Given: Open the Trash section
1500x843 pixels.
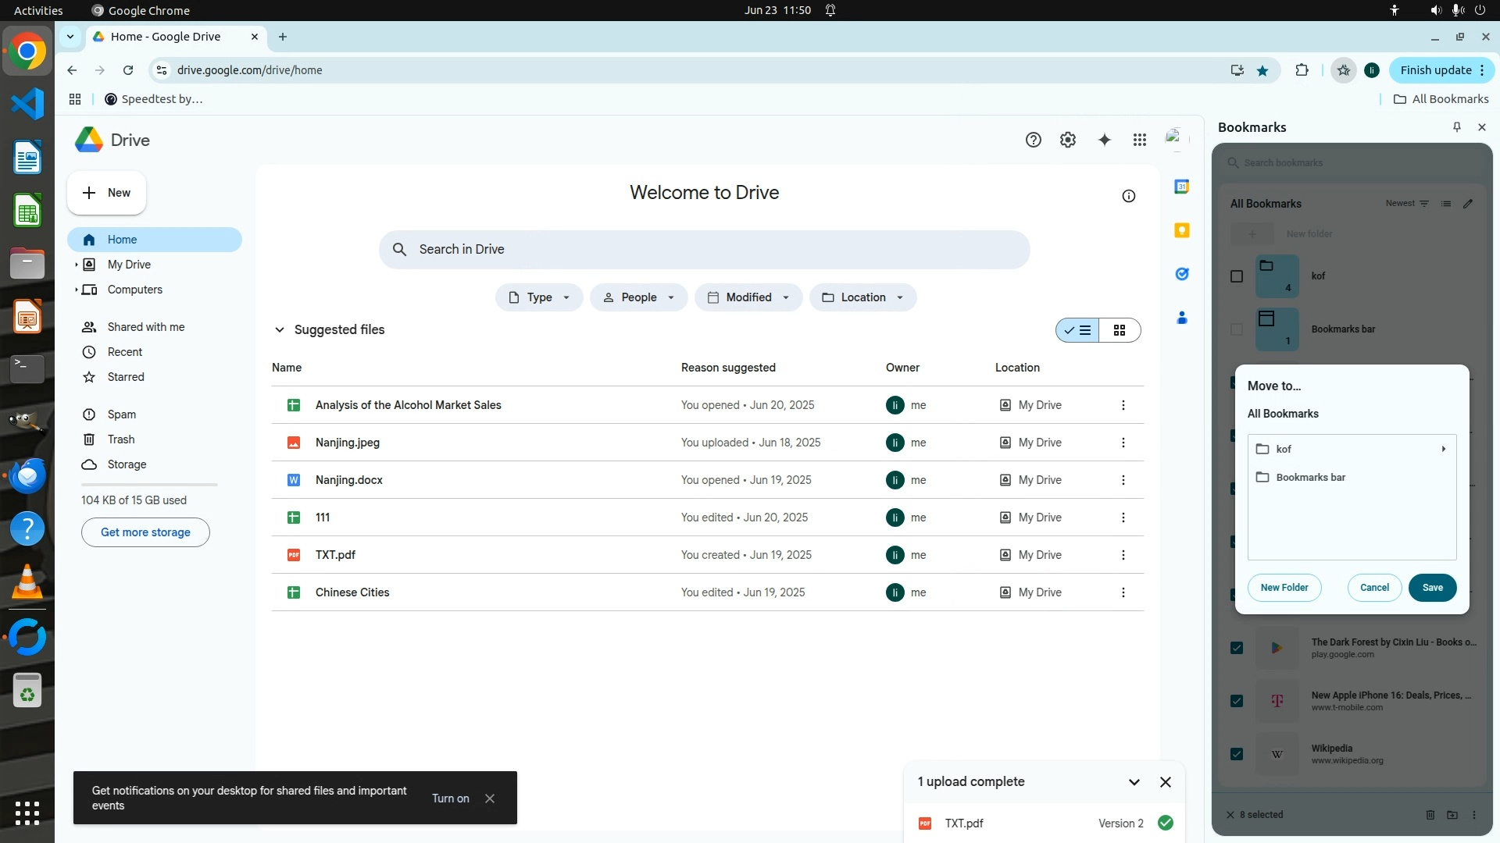Looking at the screenshot, I should [120, 439].
